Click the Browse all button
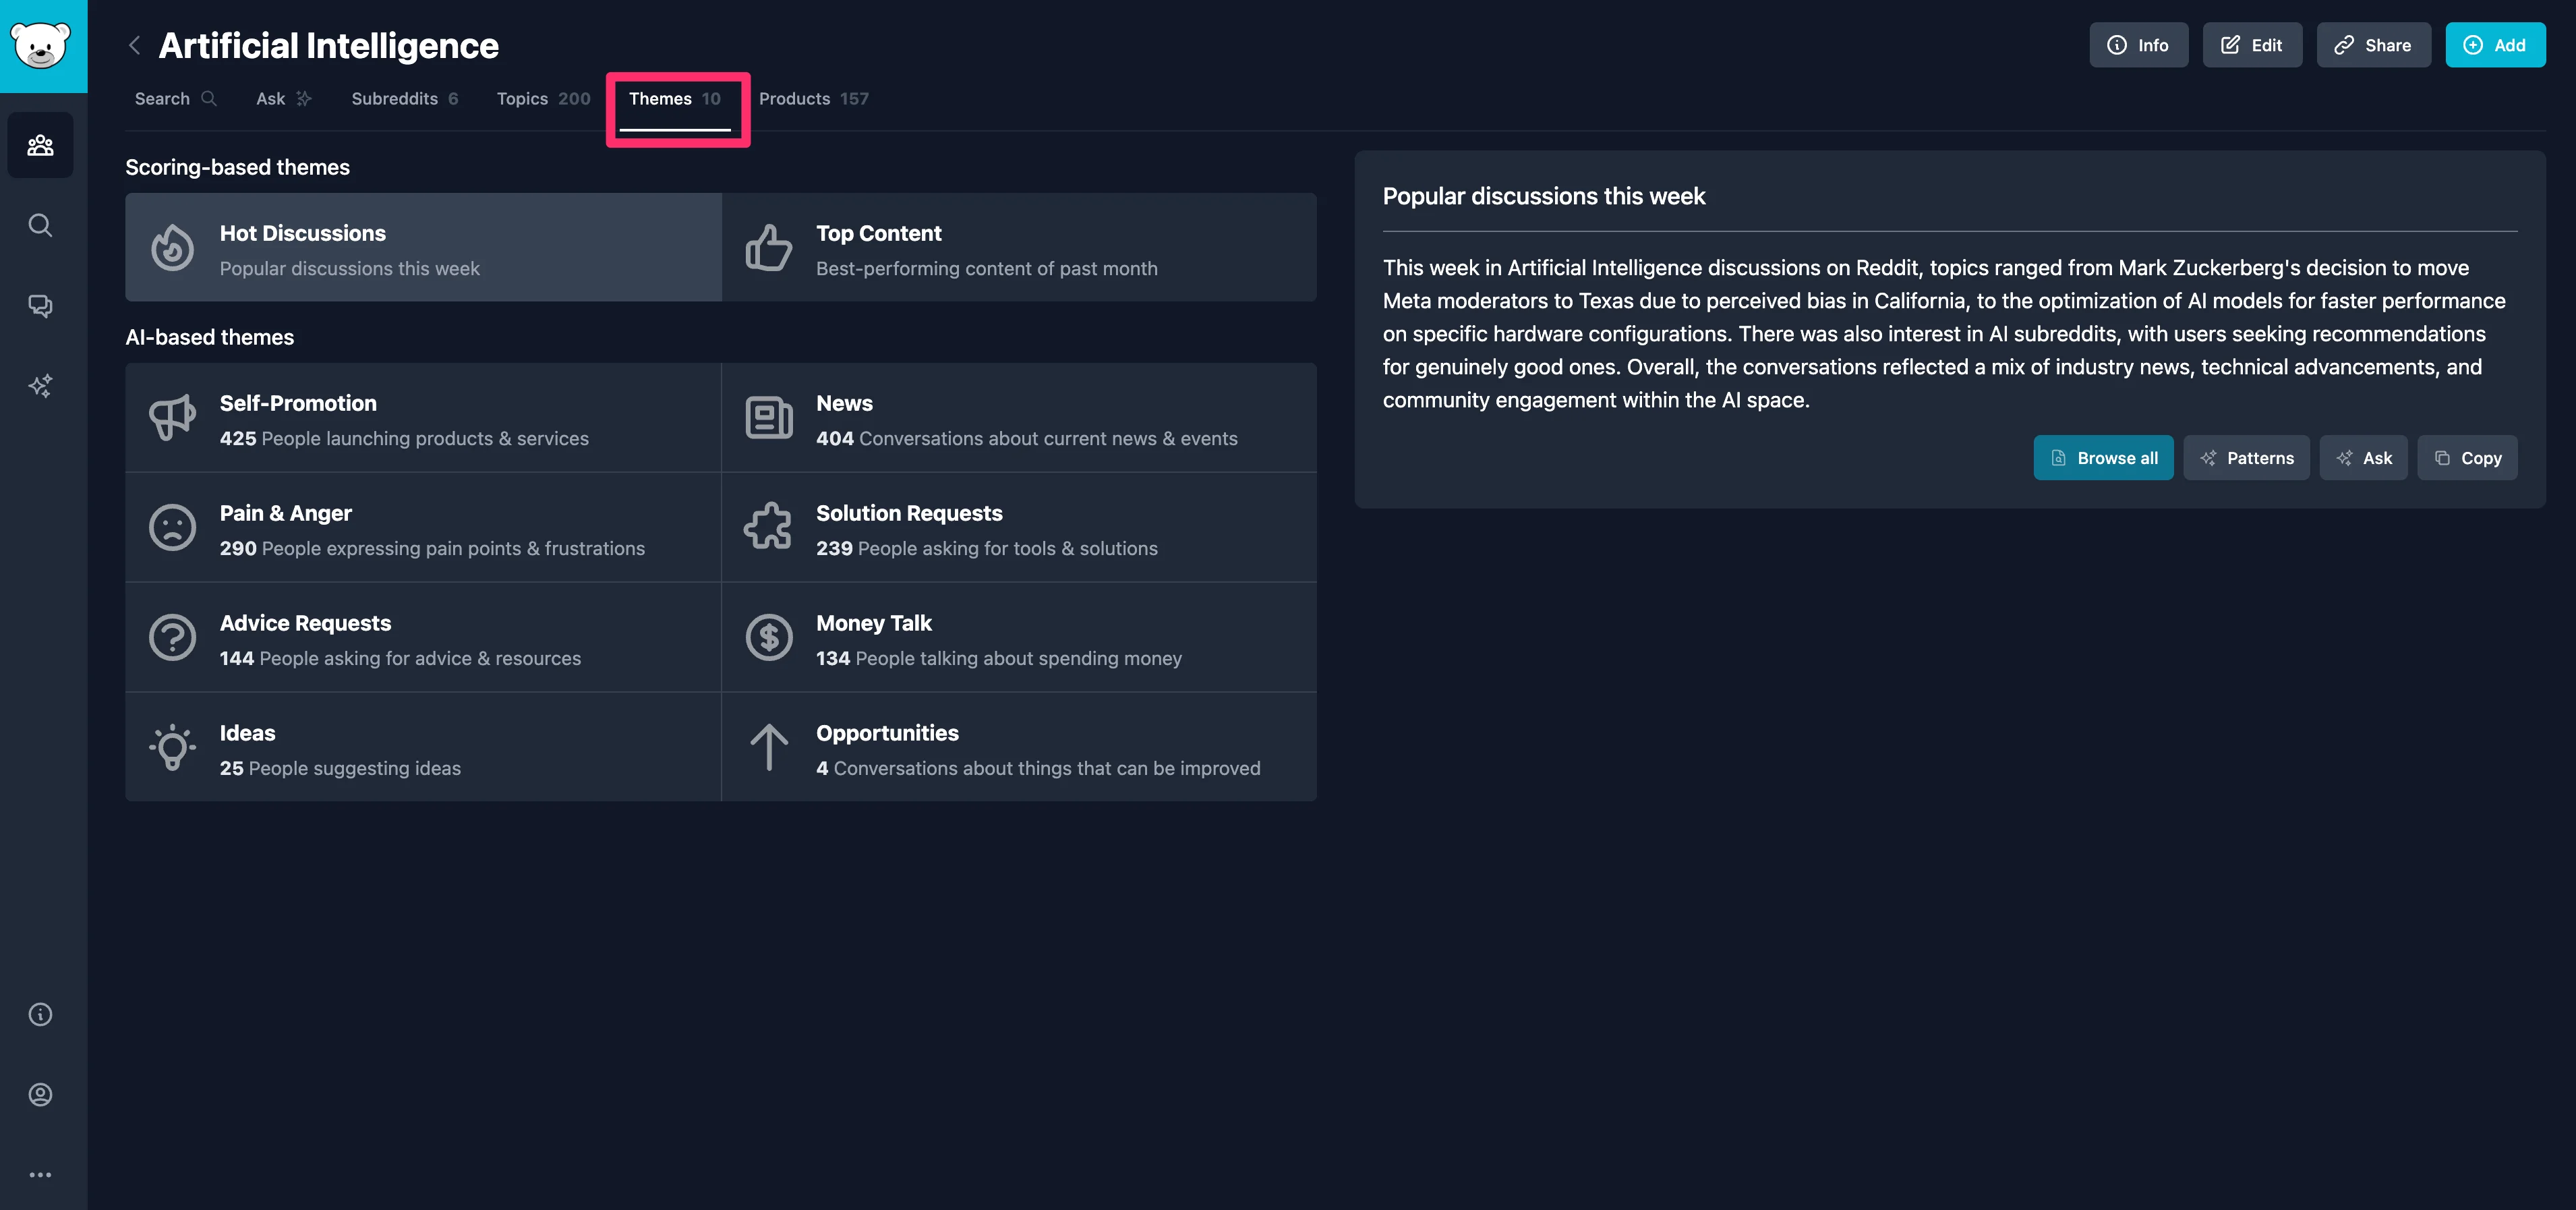This screenshot has height=1210, width=2576. (x=2103, y=458)
